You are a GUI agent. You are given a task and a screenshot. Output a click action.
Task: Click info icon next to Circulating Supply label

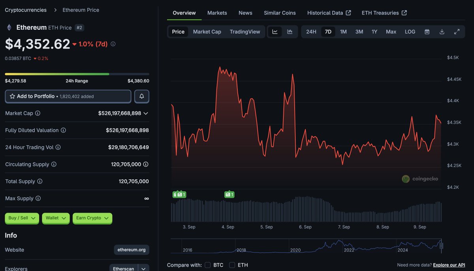(x=54, y=164)
